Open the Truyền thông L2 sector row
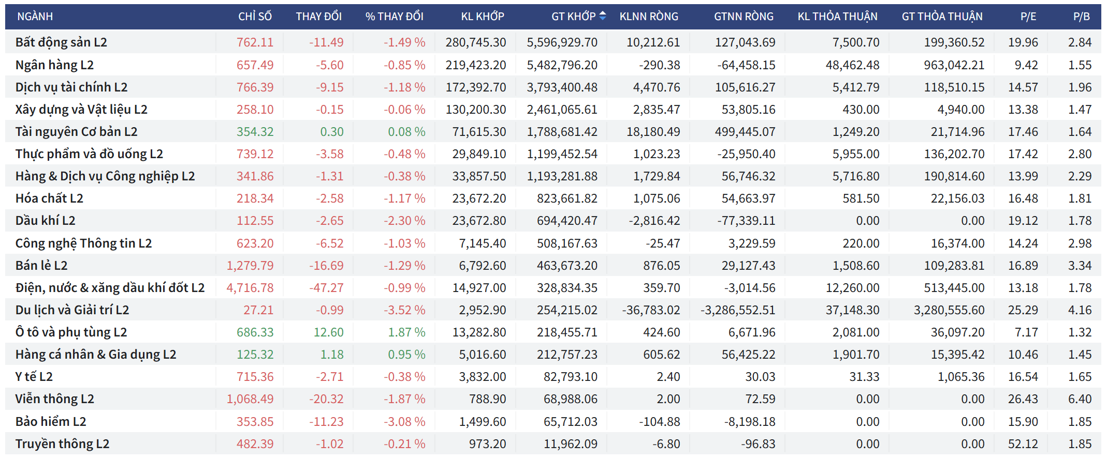 coord(62,444)
